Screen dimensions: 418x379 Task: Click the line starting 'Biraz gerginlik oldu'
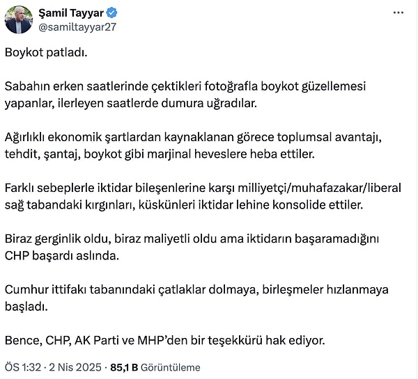click(191, 239)
